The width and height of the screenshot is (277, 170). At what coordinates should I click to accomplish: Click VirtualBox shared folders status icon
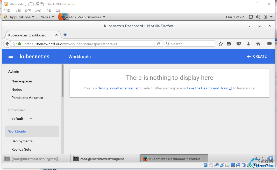click(227, 165)
